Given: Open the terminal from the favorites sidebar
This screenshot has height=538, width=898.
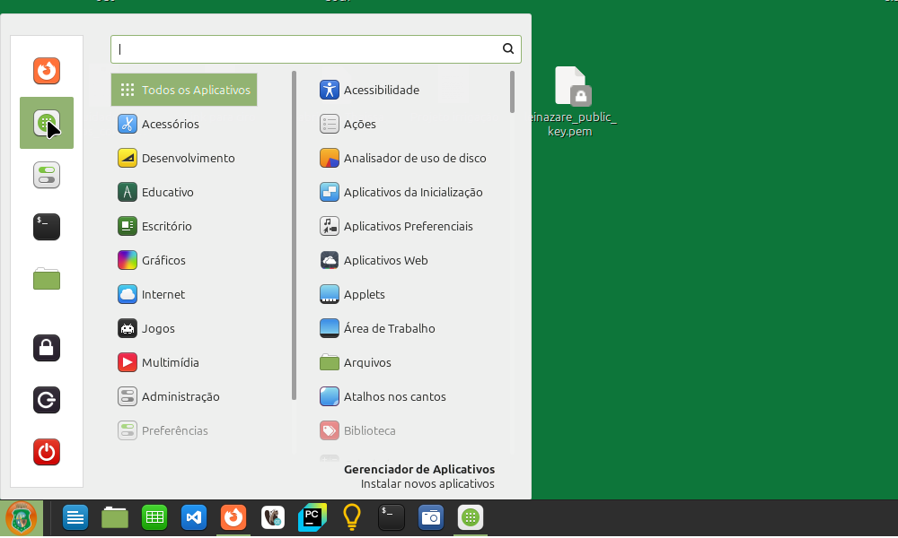Looking at the screenshot, I should pos(47,227).
